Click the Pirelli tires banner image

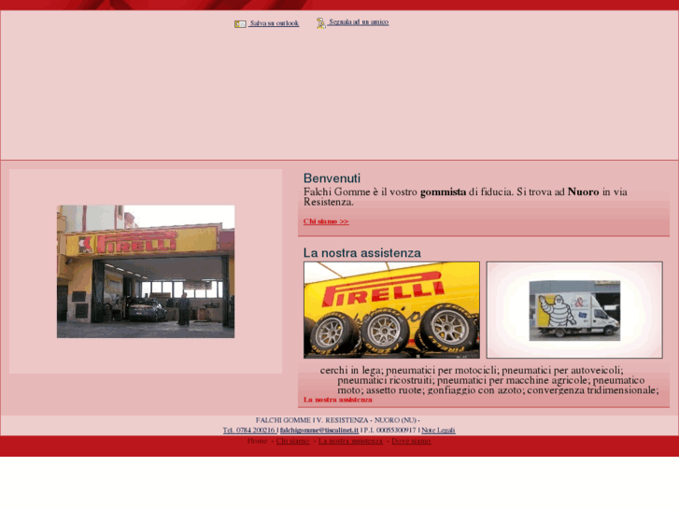coord(392,310)
